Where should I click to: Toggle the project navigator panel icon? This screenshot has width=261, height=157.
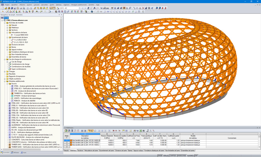51,8
